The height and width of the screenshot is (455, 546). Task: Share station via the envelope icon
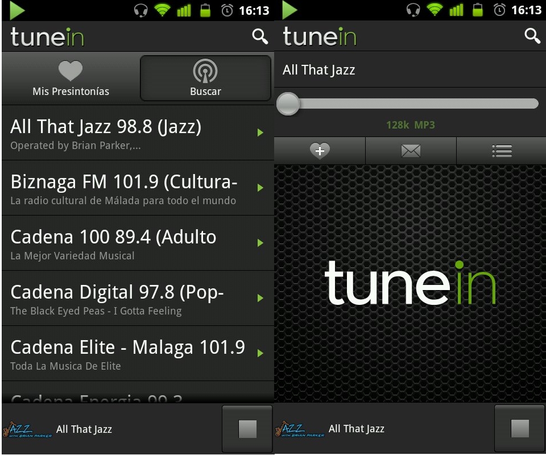click(x=411, y=151)
